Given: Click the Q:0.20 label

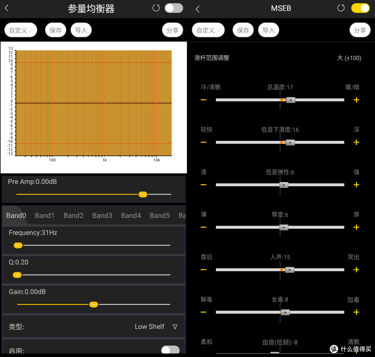Looking at the screenshot, I should [18, 262].
